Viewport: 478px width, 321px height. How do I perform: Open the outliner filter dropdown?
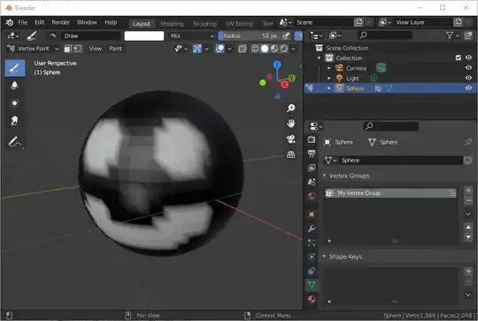pos(452,35)
